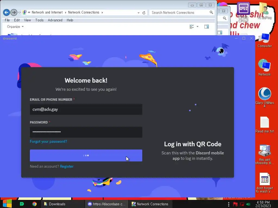Click the control panel icon in address bar
The image size is (278, 208).
point(24,12)
